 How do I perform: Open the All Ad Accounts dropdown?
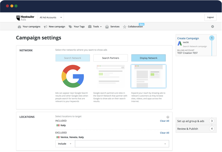(x=51, y=17)
